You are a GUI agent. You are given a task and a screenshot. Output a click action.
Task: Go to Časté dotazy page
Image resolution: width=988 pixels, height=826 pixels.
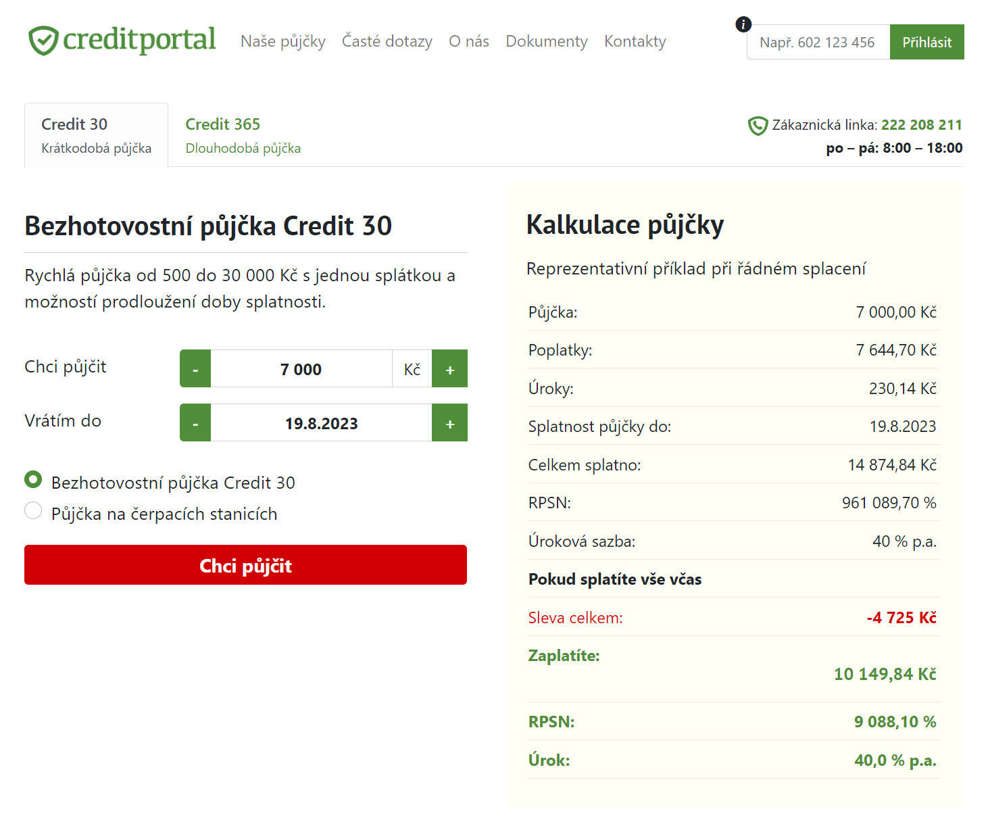(x=387, y=42)
